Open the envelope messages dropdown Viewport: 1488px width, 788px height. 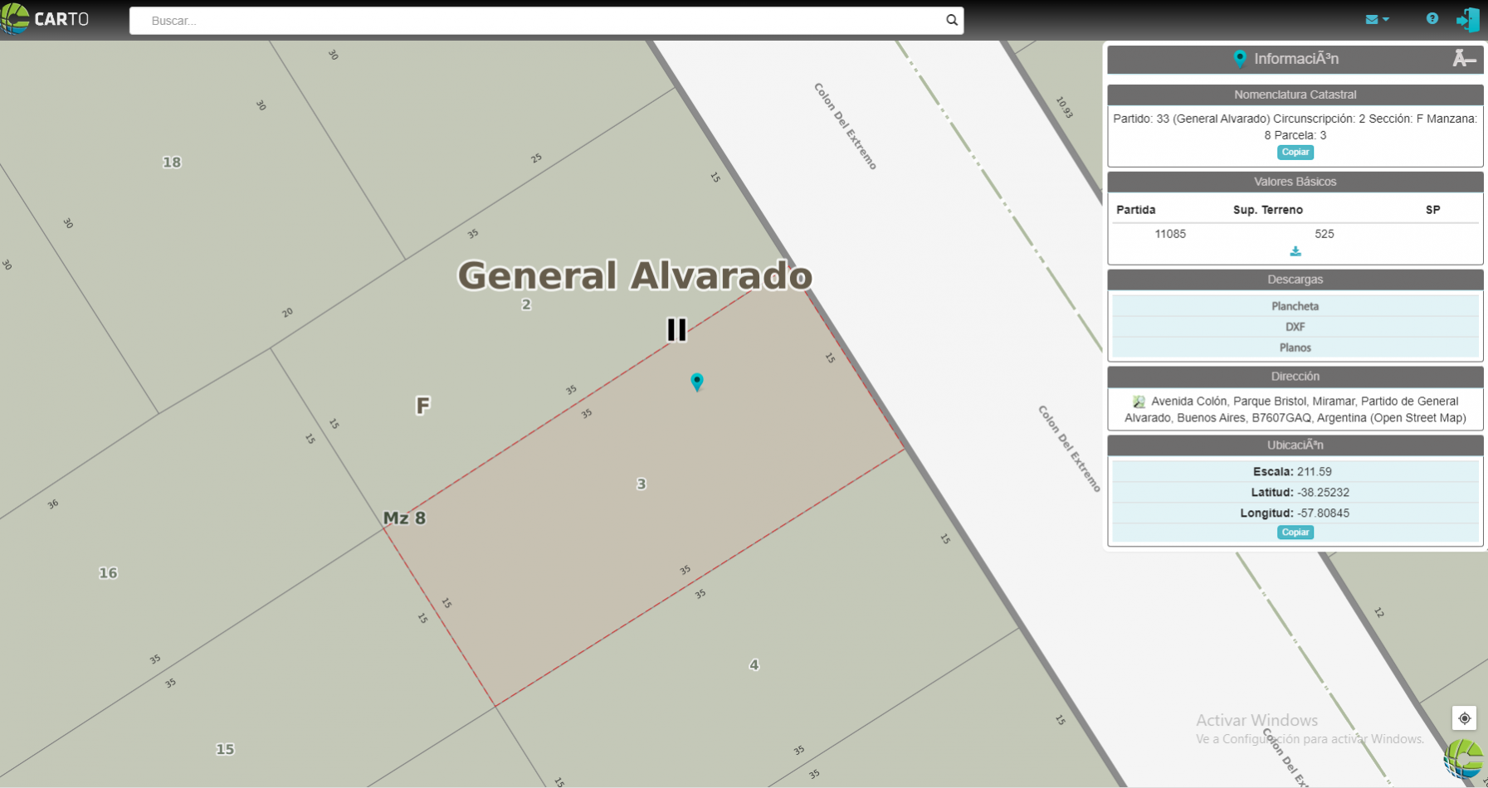click(x=1376, y=19)
